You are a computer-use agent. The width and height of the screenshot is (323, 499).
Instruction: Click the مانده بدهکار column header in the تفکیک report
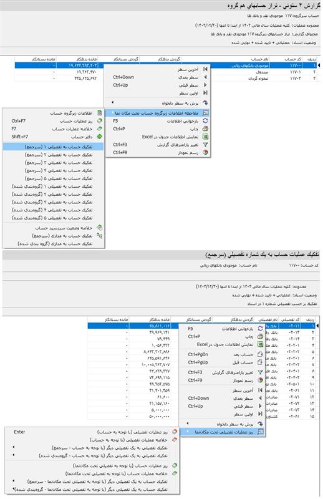[x=150, y=319]
